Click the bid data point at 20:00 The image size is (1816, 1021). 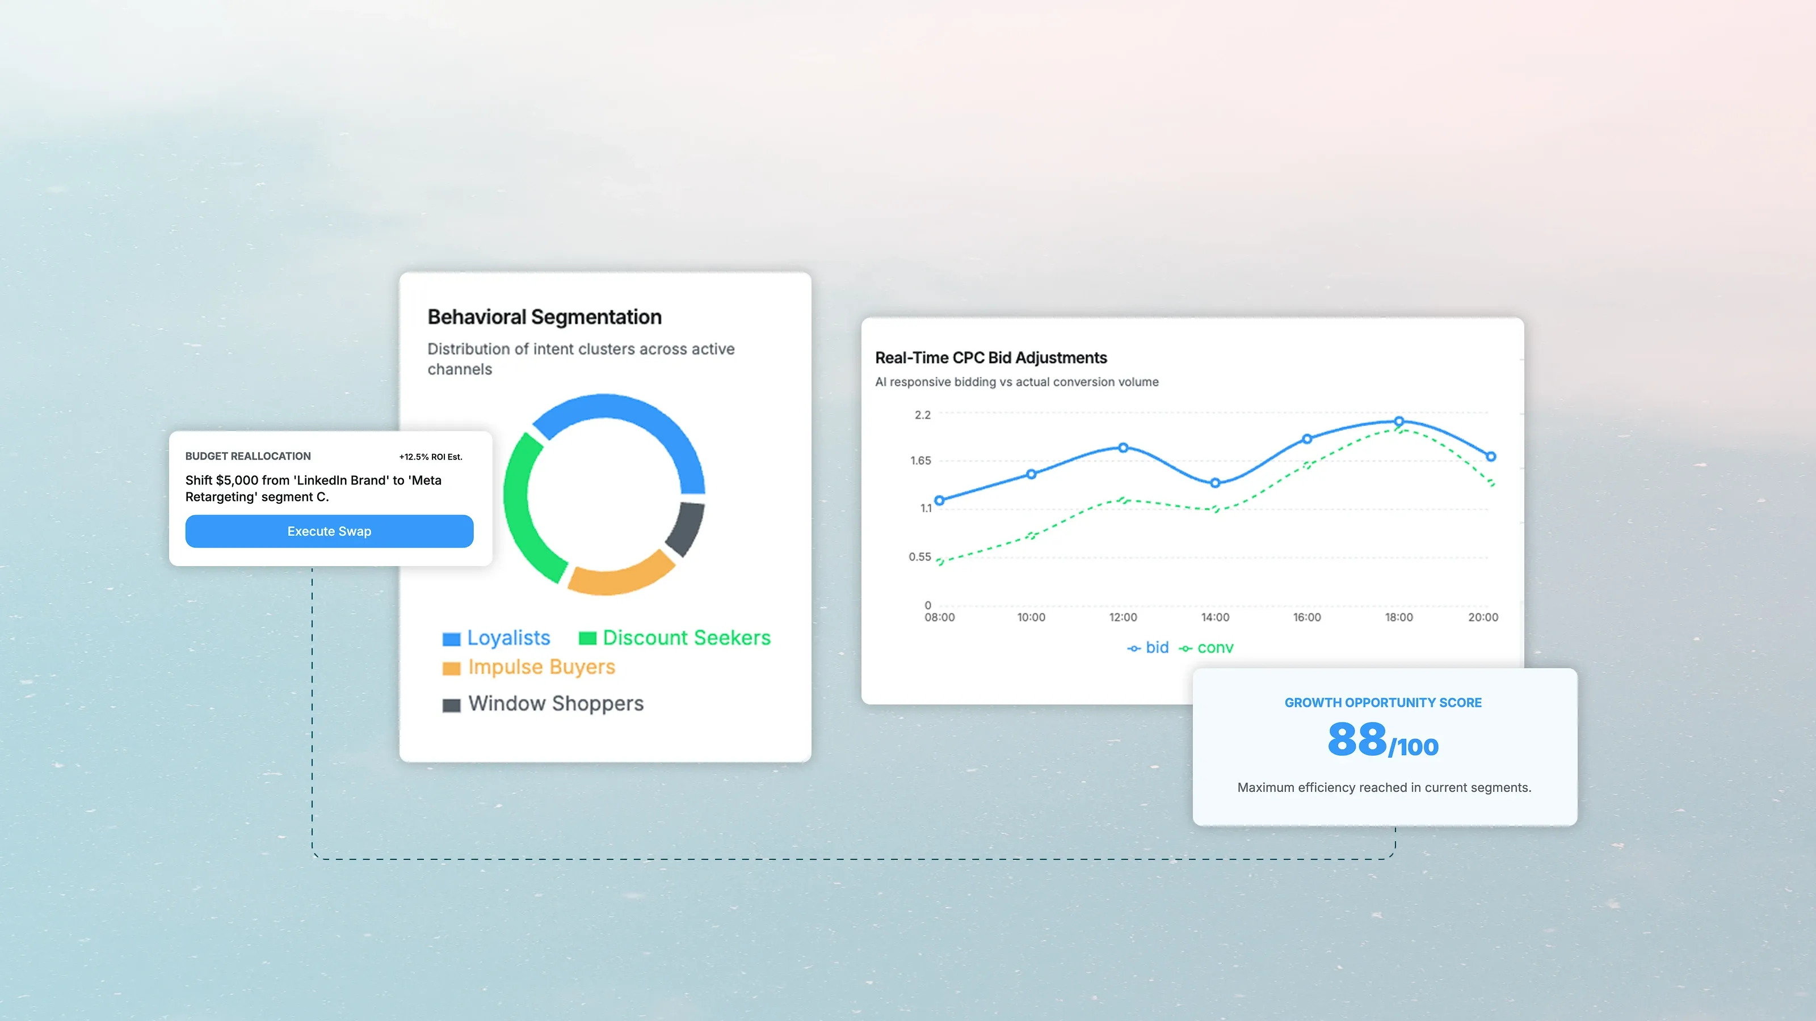coord(1490,457)
